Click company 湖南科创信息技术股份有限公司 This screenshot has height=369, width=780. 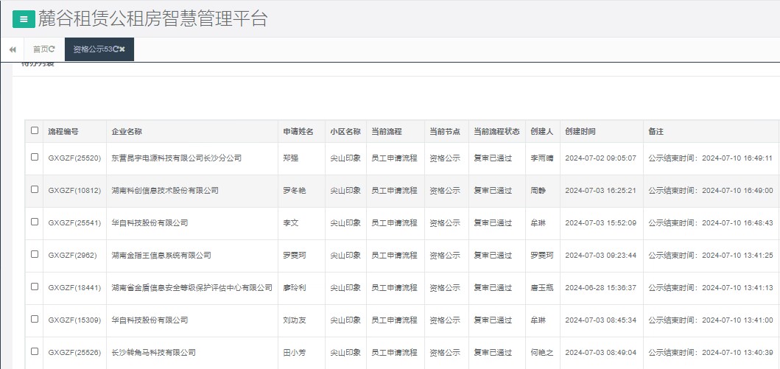[165, 191]
